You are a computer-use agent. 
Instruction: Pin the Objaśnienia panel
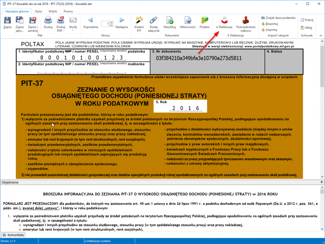[x=322, y=182]
